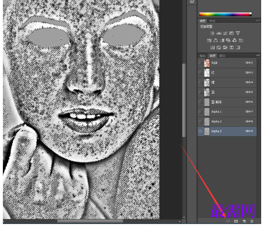Add a Brightness/Contrast adjustment (sun icon)
264x226 pixels.
tap(212, 33)
